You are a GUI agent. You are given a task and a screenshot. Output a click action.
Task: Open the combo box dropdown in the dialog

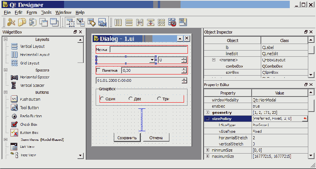(x=152, y=60)
